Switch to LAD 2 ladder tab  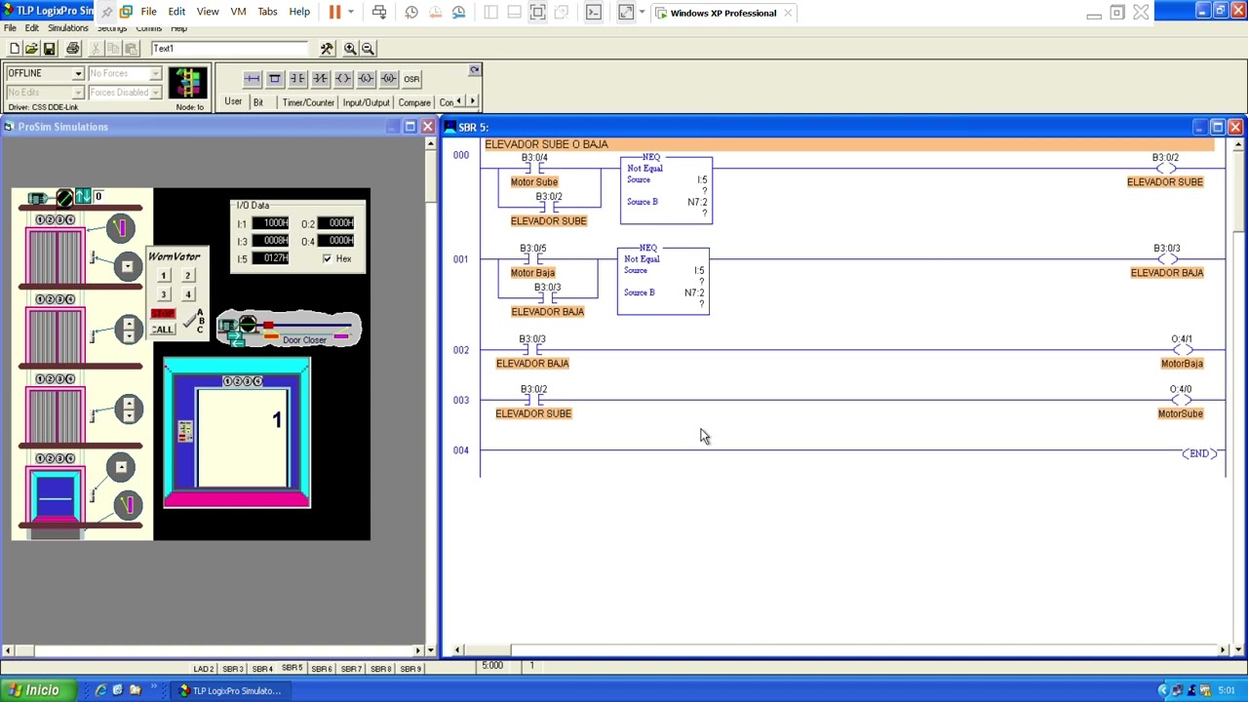[203, 669]
